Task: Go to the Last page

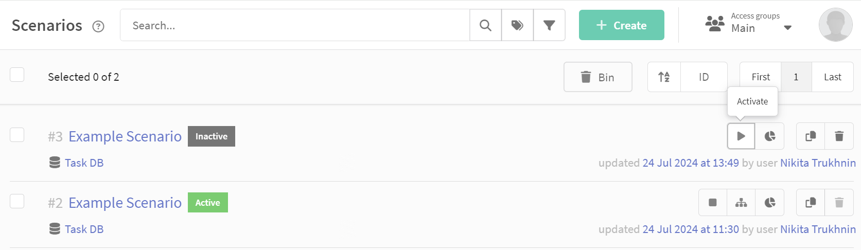Action: (x=833, y=77)
